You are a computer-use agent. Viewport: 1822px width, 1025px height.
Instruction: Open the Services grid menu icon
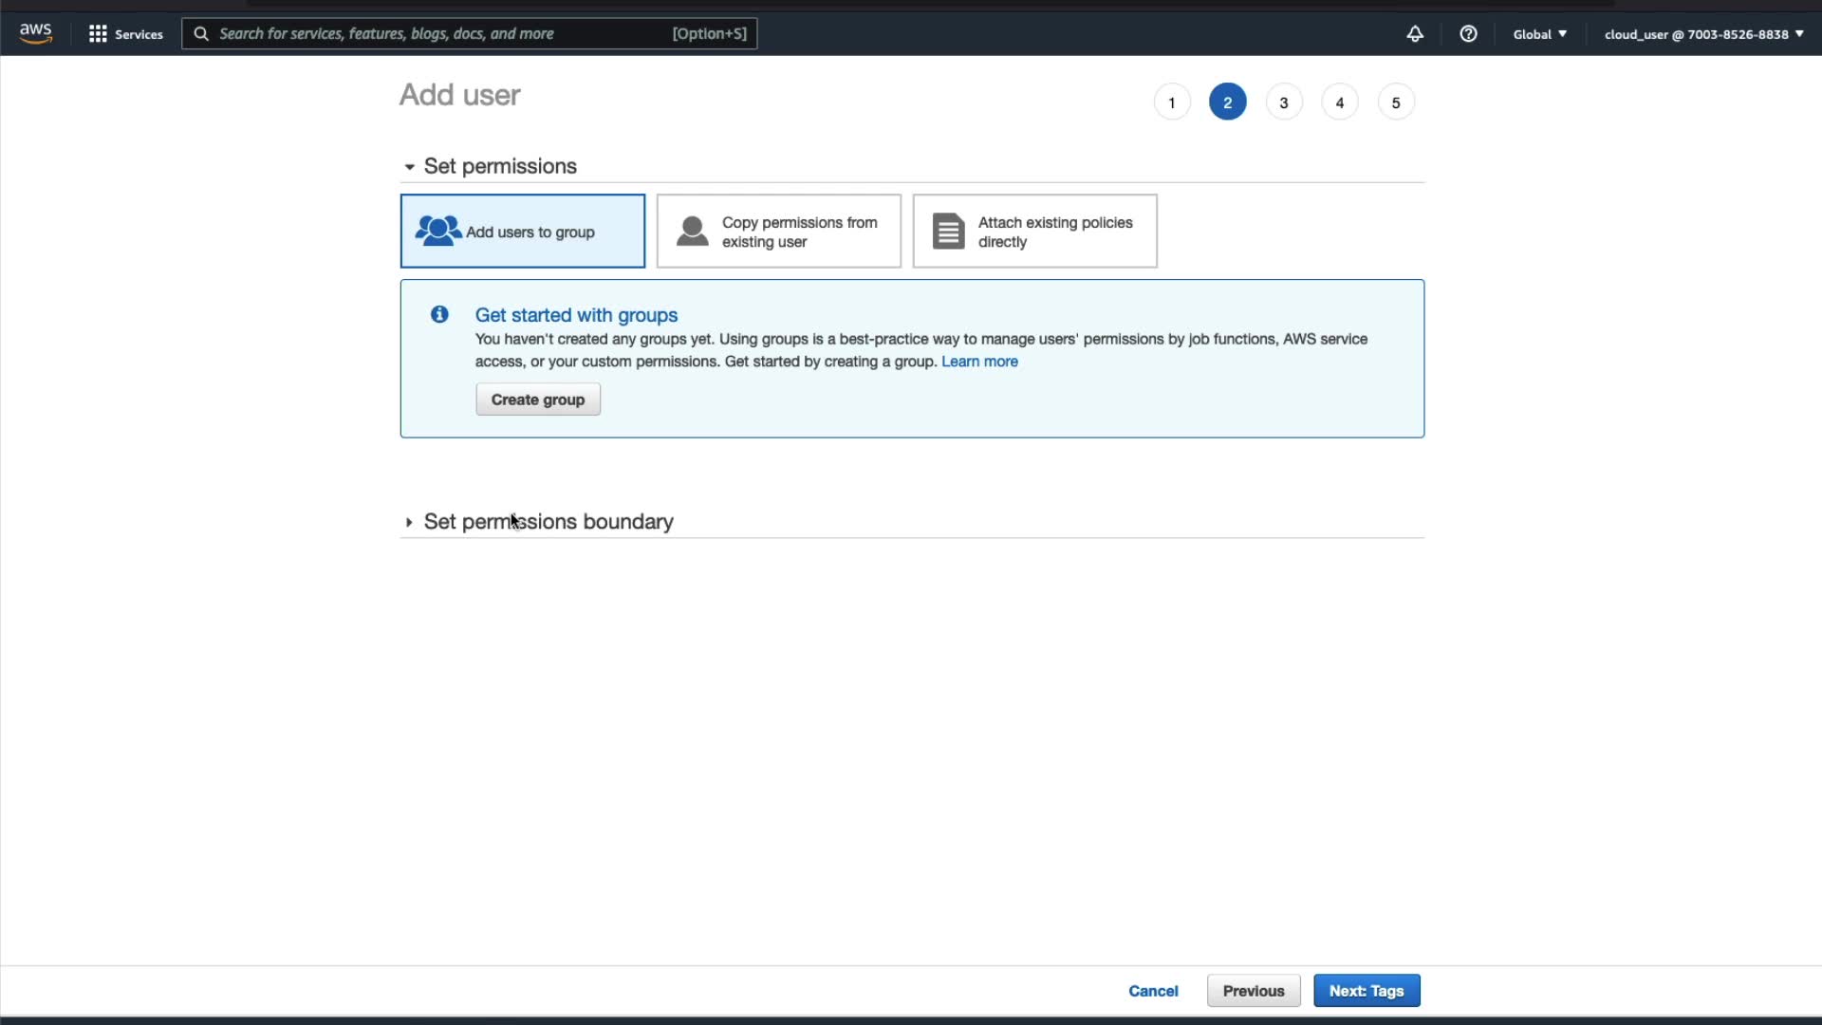(98, 34)
